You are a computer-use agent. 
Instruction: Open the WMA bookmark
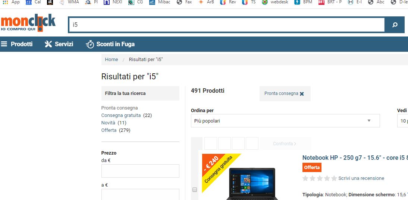[x=69, y=2]
